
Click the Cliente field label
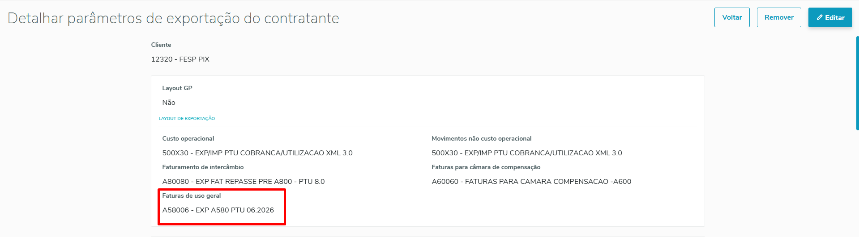pos(161,45)
